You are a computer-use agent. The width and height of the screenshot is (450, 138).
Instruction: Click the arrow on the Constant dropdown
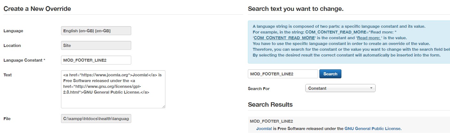click(371, 88)
